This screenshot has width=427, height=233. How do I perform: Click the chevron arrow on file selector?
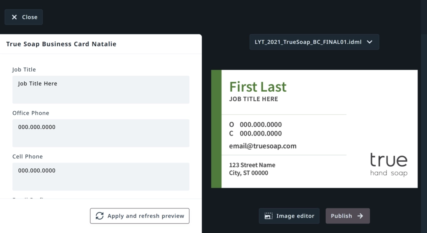(x=369, y=42)
